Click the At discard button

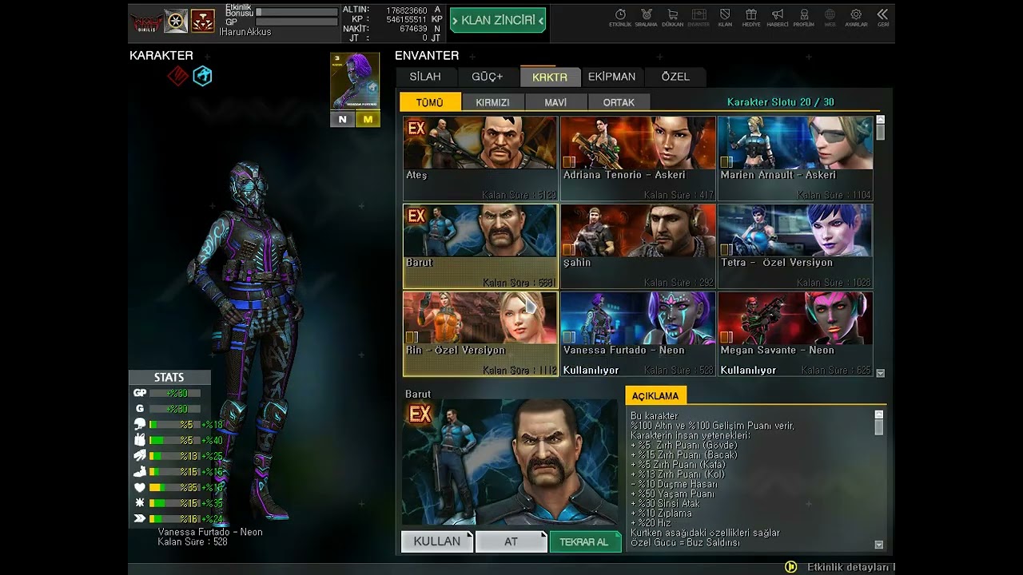[511, 541]
